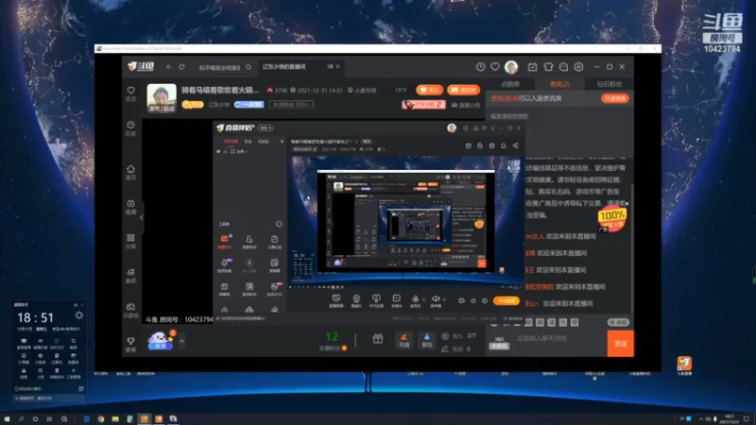756x425 pixels.
Task: Open the settings gear in the desktop clock widget
Action: [79, 315]
